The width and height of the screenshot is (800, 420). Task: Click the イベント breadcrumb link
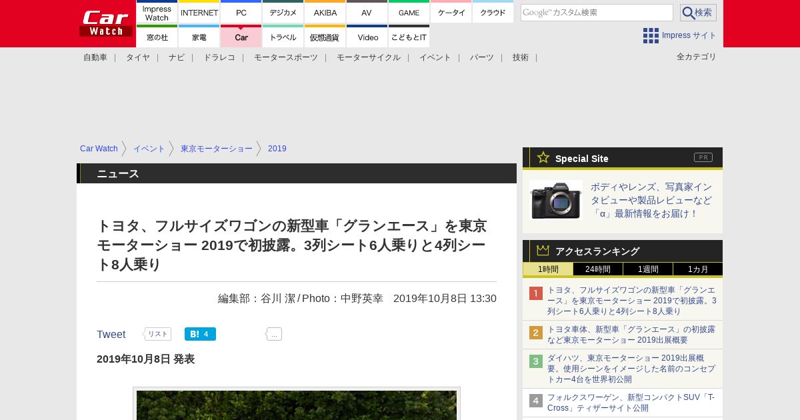pyautogui.click(x=149, y=149)
